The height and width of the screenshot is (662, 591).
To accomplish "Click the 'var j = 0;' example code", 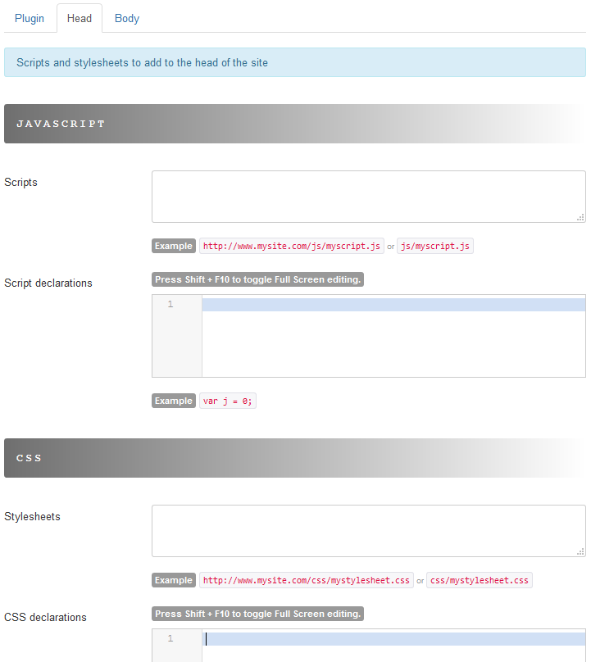I will 228,401.
